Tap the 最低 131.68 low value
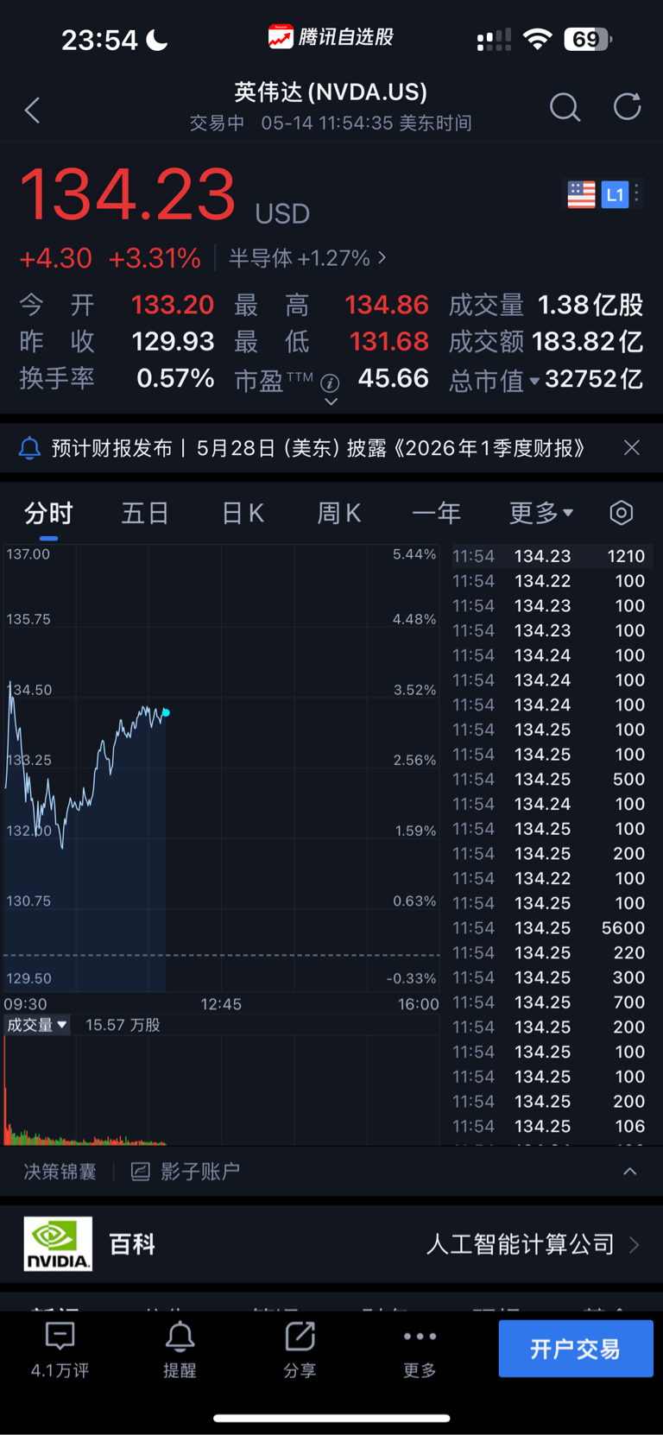The height and width of the screenshot is (1435, 663). pos(389,342)
